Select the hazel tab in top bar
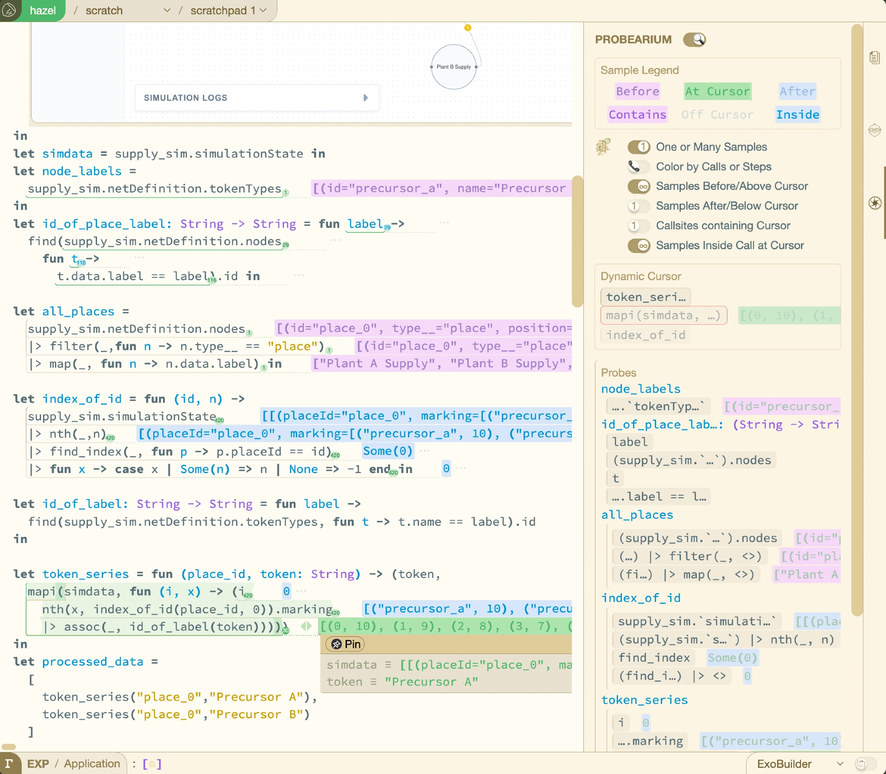Image resolution: width=886 pixels, height=774 pixels. coord(43,10)
